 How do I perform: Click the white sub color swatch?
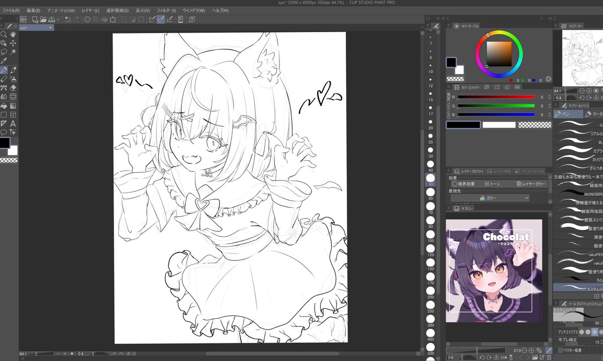tap(460, 69)
